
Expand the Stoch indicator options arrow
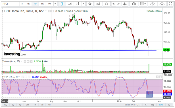coord(19,77)
